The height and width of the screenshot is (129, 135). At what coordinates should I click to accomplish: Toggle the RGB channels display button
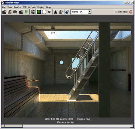(39, 12)
